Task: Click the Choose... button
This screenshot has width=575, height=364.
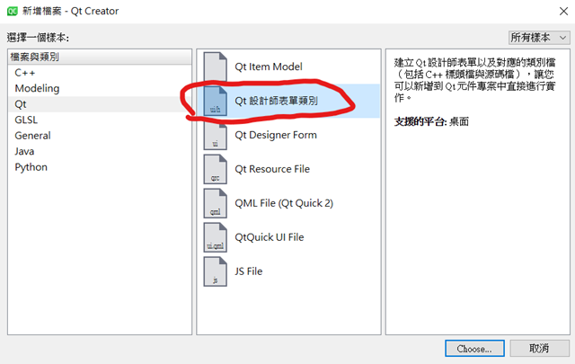Action: [474, 348]
